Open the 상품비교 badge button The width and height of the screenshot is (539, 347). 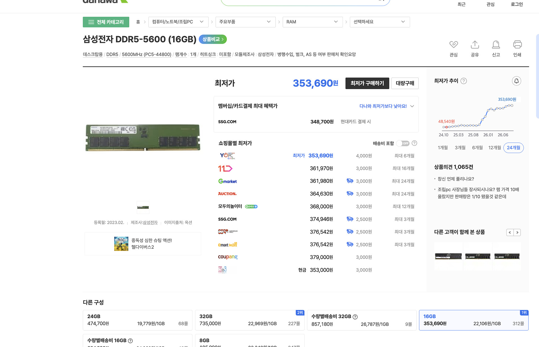[x=213, y=39]
